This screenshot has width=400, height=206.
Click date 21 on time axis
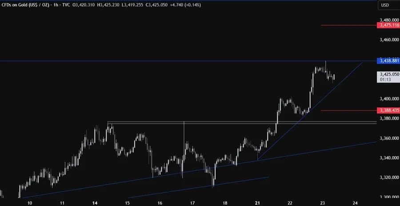[x=257, y=202]
